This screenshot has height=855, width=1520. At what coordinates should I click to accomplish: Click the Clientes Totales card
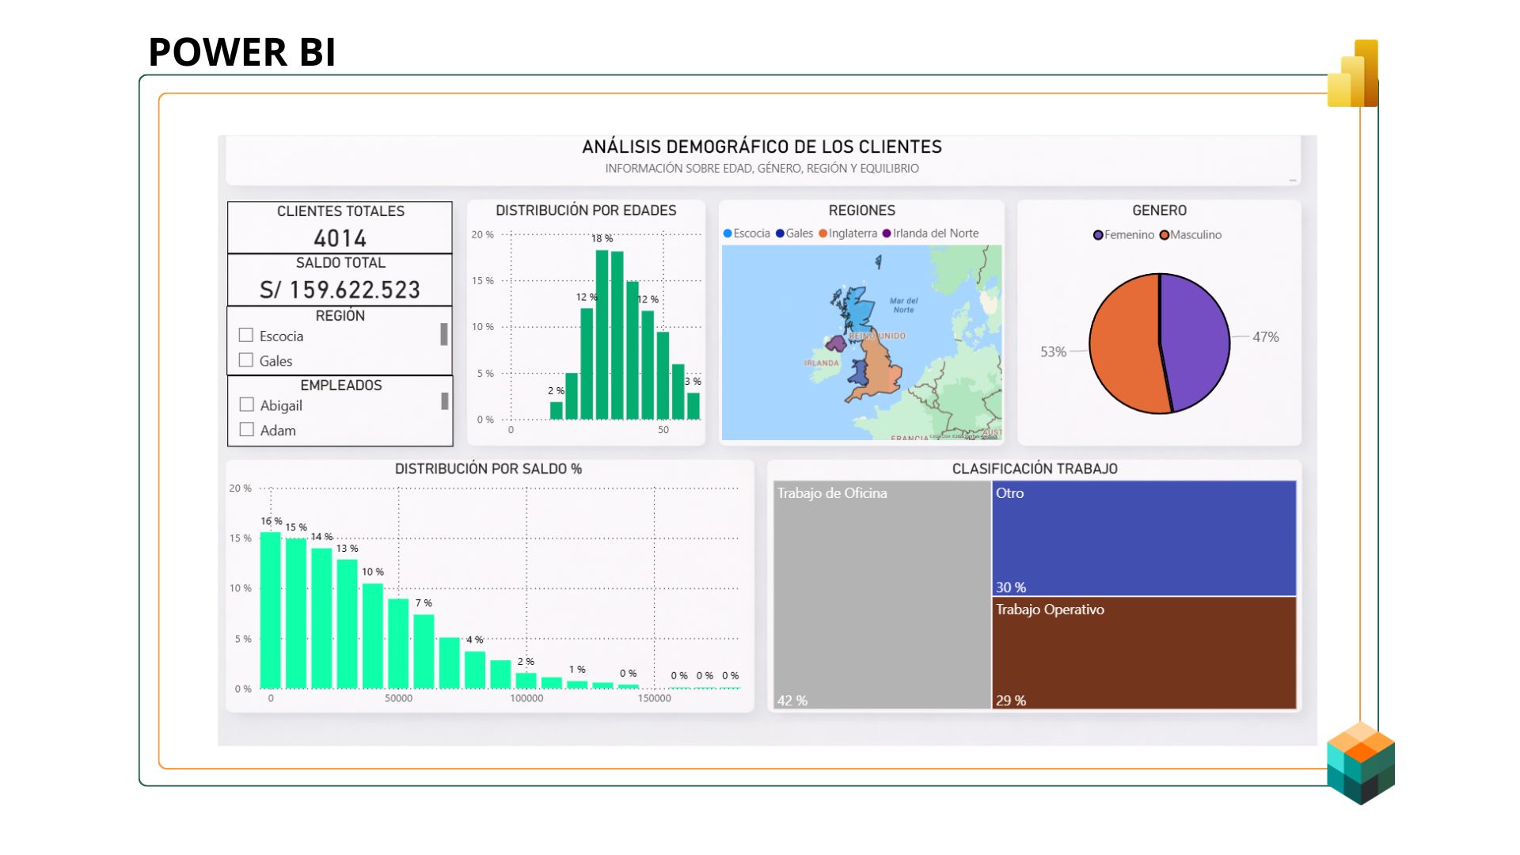point(340,228)
